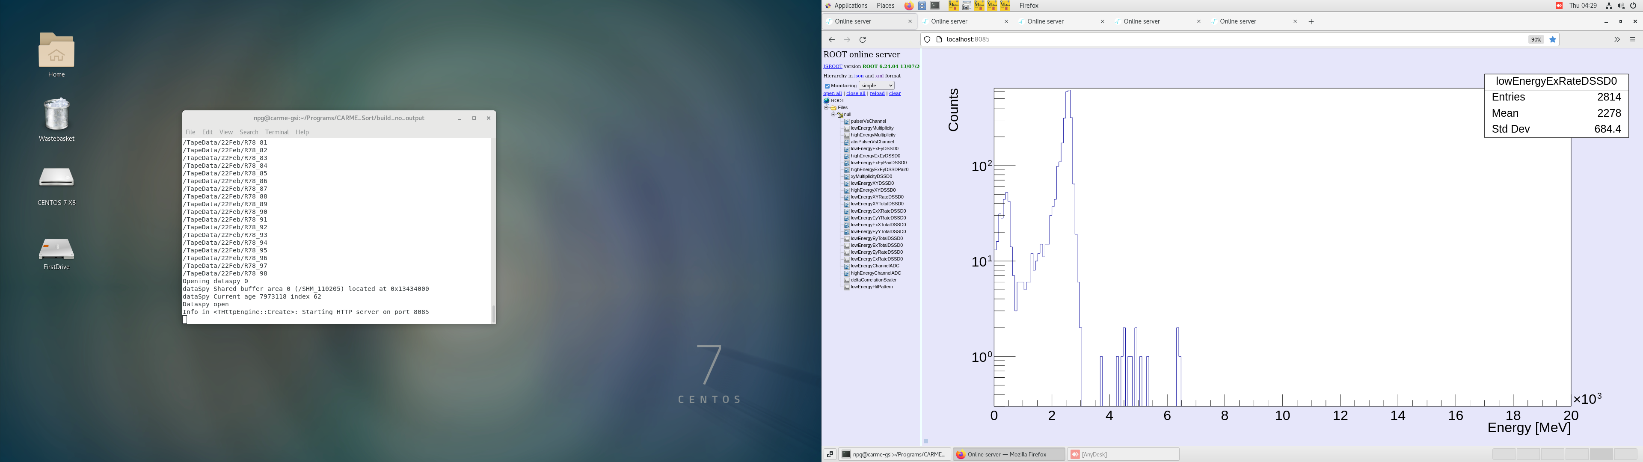This screenshot has height=462, width=1643.
Task: Click the 'reload' hierarchy link
Action: click(x=877, y=94)
